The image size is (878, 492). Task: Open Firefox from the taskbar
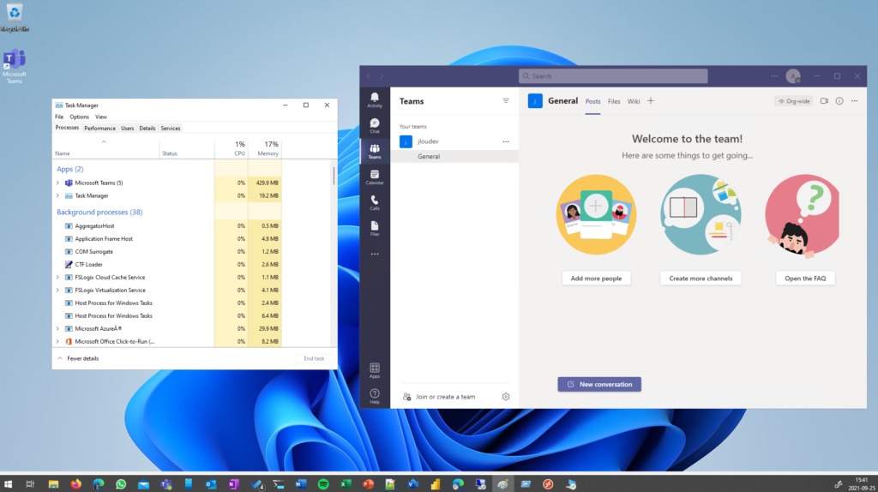(75, 484)
